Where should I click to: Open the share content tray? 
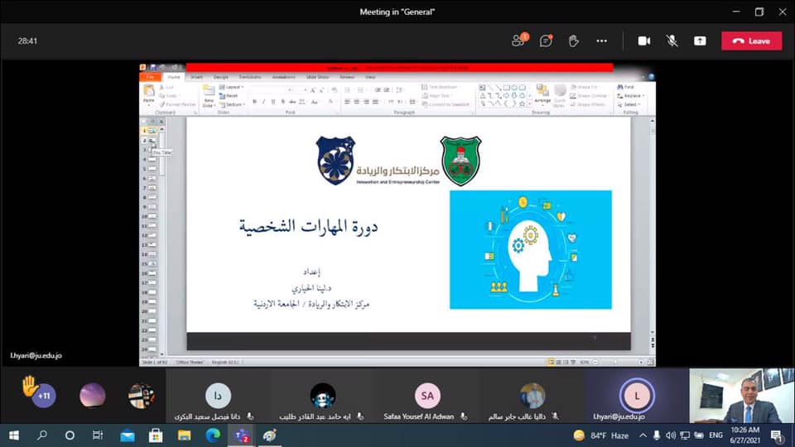pyautogui.click(x=700, y=41)
